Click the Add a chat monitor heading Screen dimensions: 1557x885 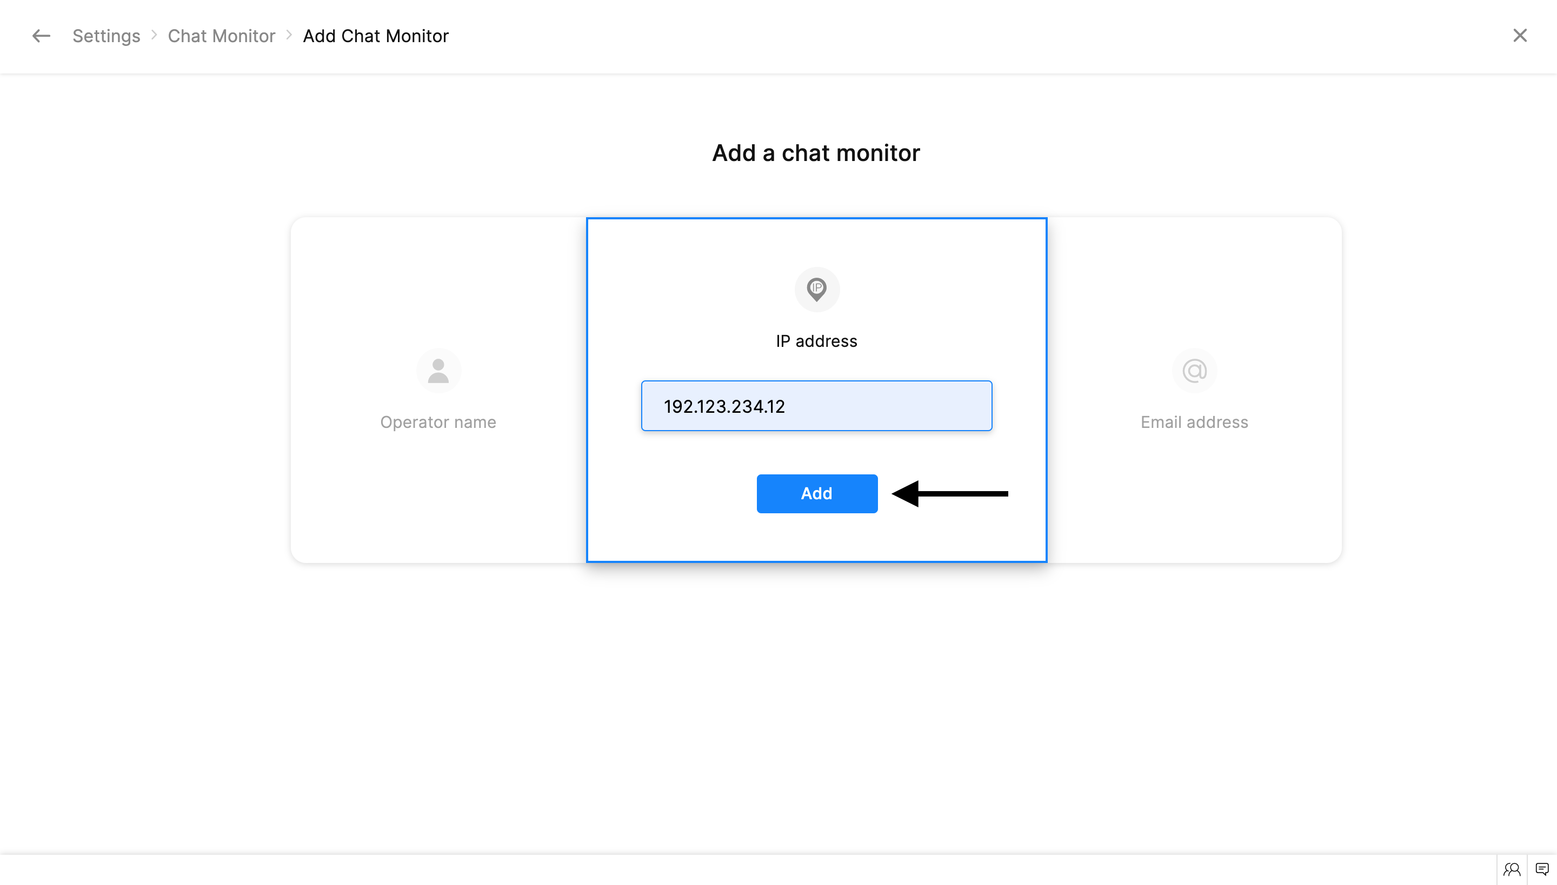pos(816,153)
